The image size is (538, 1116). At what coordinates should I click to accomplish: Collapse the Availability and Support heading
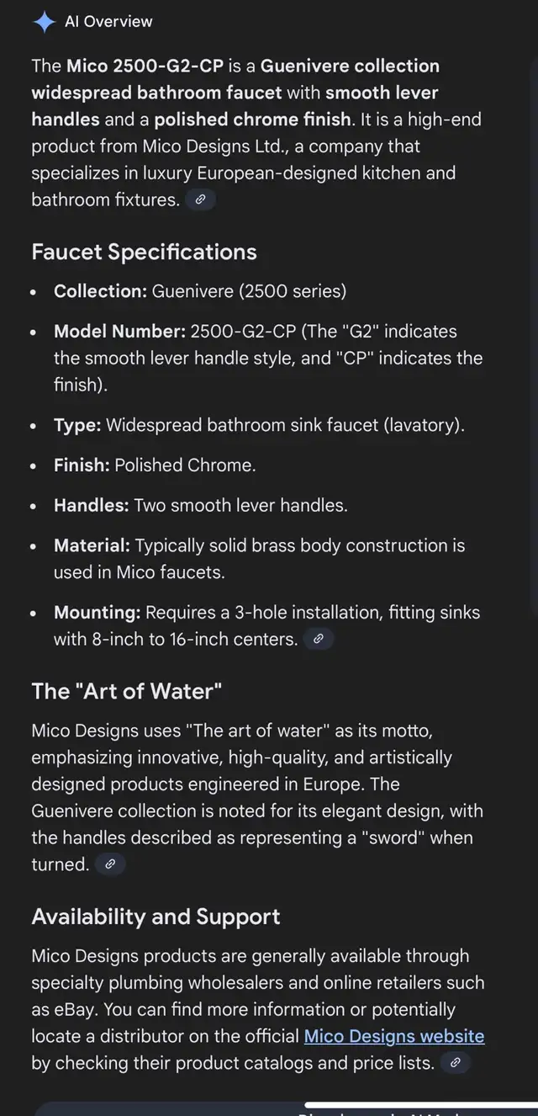tap(156, 917)
